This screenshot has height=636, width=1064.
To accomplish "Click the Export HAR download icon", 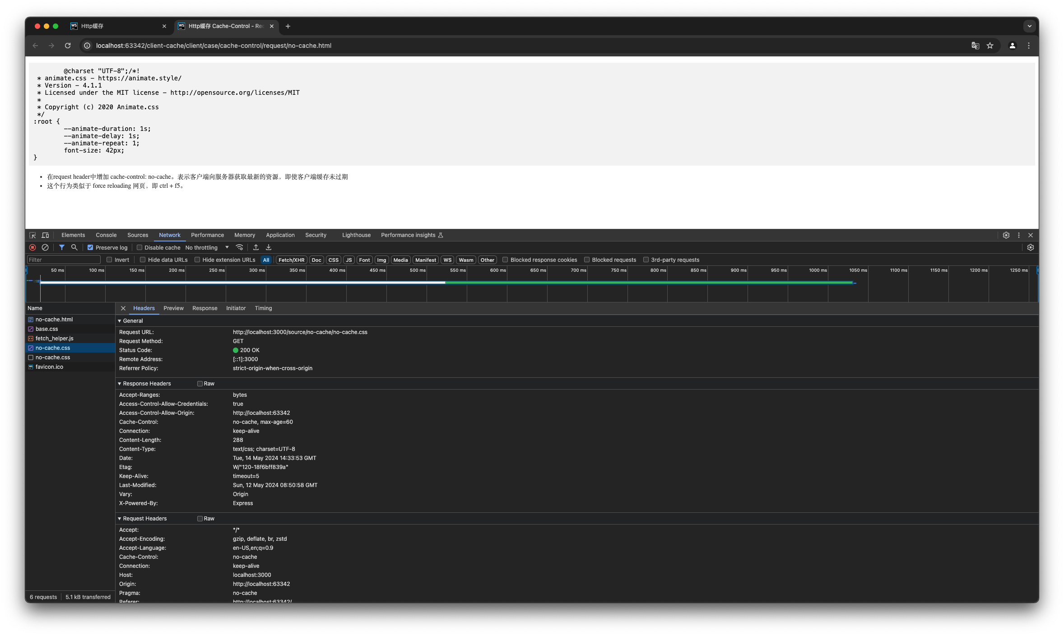I will [269, 247].
